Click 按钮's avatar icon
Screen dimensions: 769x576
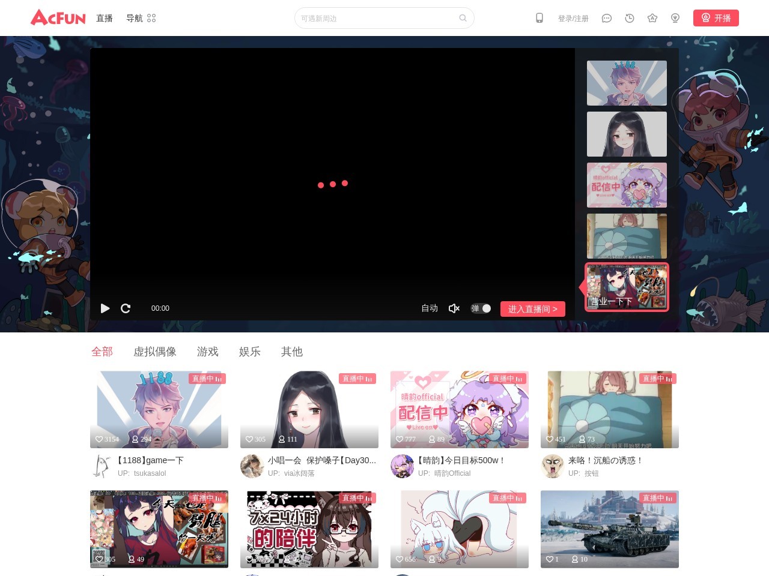[x=553, y=466]
